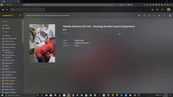
Task: Open the browser home page button
Action: pyautogui.click(x=11, y=5)
